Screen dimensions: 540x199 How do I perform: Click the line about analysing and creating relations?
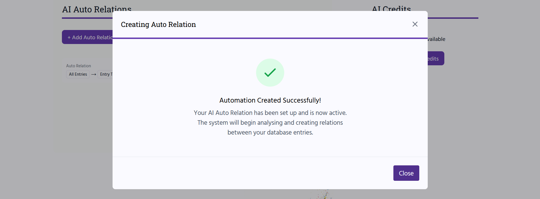pos(270,122)
